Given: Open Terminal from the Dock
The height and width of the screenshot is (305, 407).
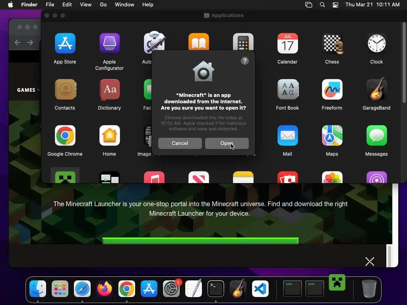Looking at the screenshot, I should [216, 289].
